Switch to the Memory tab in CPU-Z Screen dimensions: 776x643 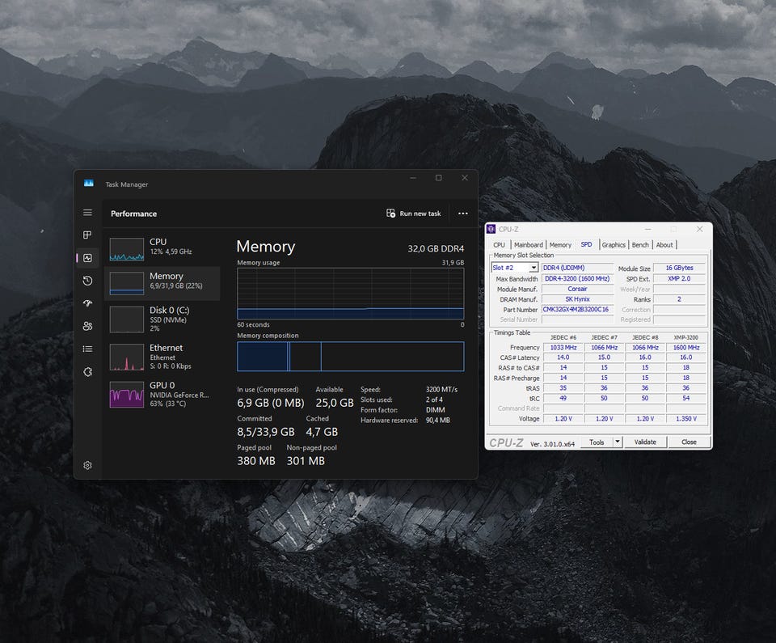(560, 245)
